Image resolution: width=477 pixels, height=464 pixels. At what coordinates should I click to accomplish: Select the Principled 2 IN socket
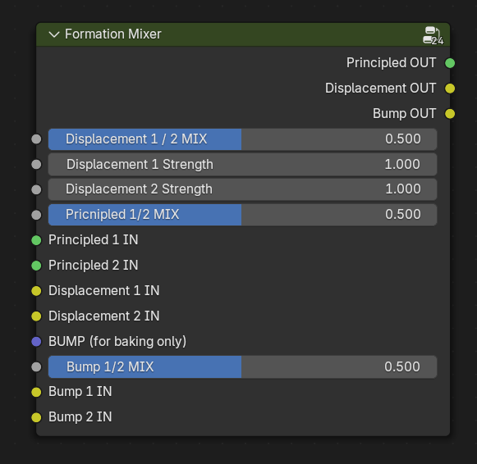click(x=36, y=266)
